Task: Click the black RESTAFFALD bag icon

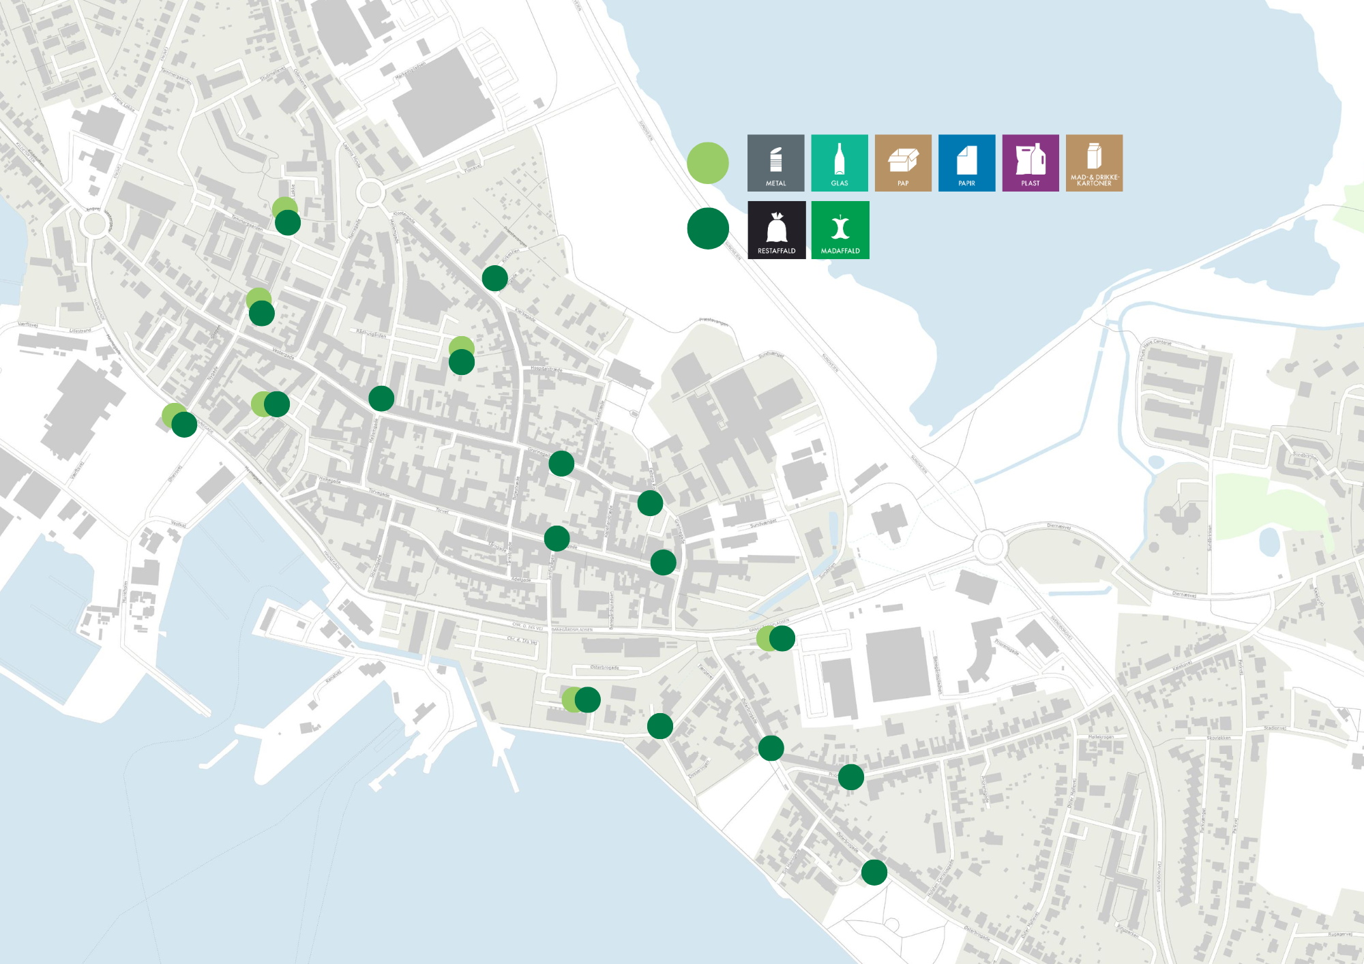Action: tap(776, 230)
